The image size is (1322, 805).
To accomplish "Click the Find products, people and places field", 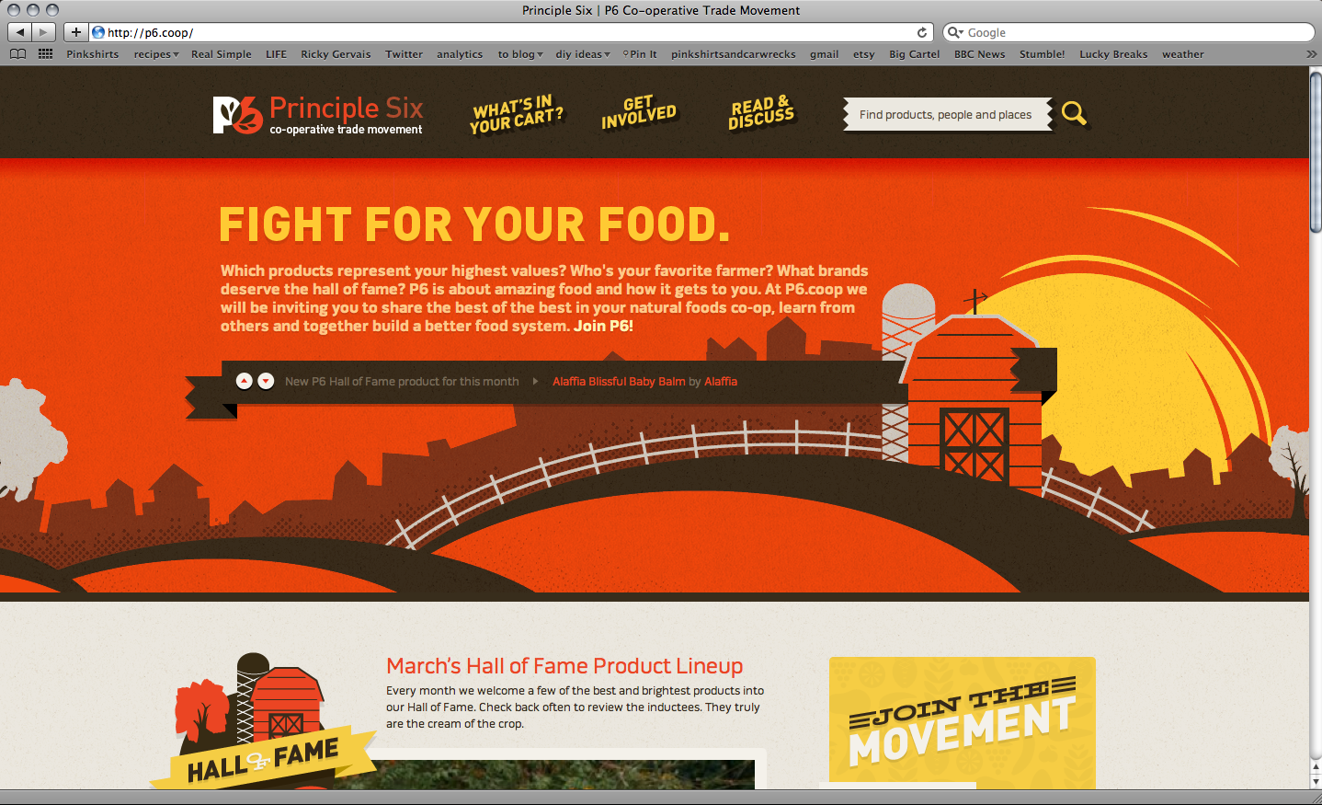I will click(947, 114).
